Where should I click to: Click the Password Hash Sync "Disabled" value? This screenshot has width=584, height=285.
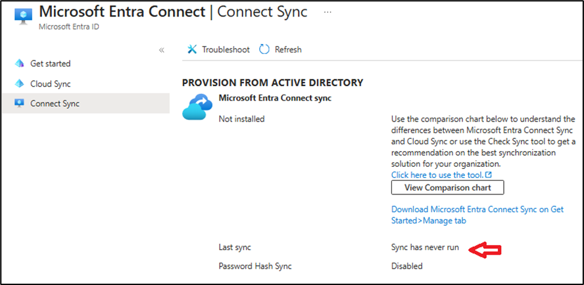(407, 266)
